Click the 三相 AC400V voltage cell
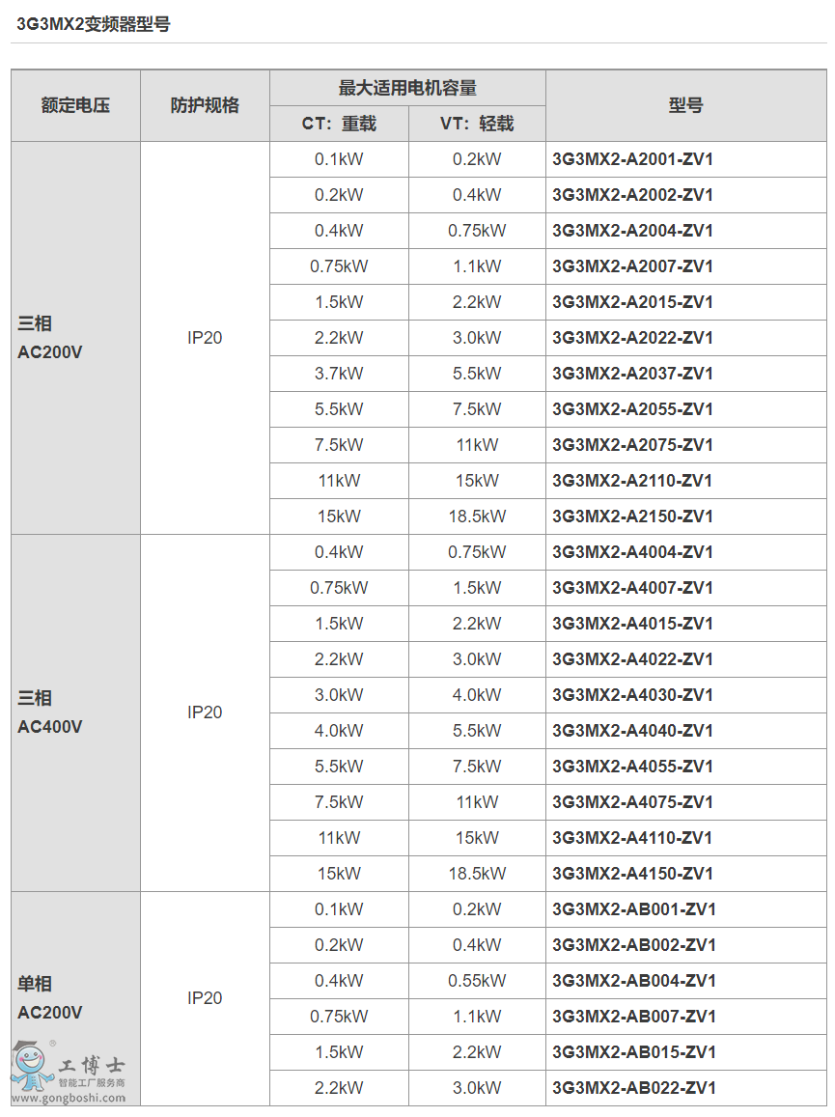 coord(50,712)
